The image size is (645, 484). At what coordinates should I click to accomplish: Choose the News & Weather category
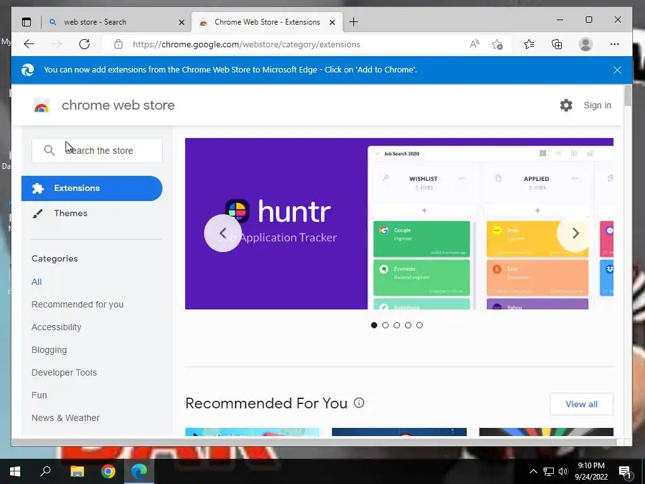66,418
